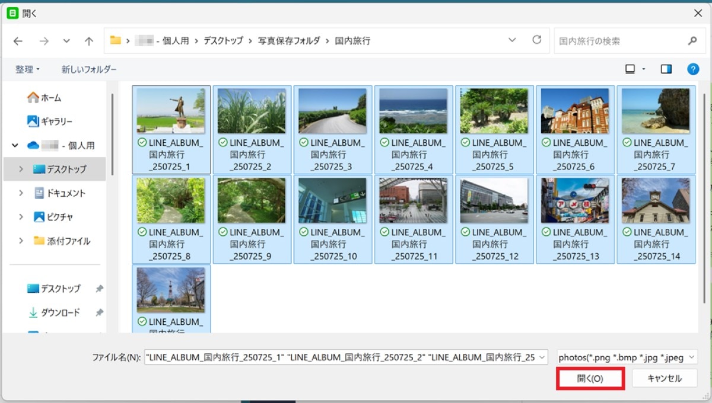
Task: Toggle the preview pane icon
Action: 666,69
